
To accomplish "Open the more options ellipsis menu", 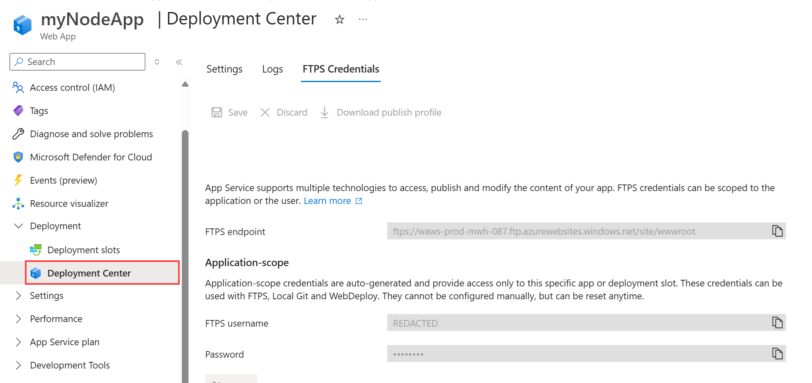I will coord(363,19).
